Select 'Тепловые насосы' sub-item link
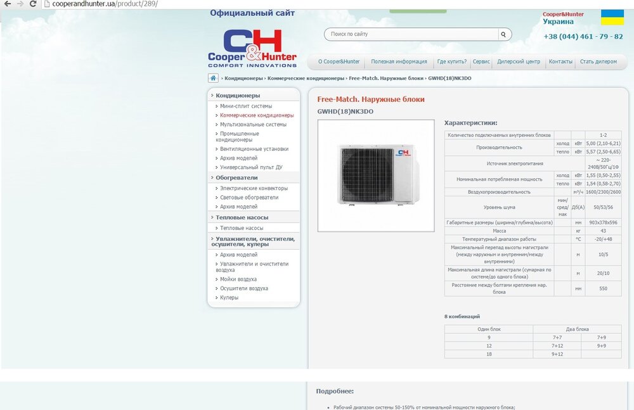634x410 pixels. tap(242, 228)
